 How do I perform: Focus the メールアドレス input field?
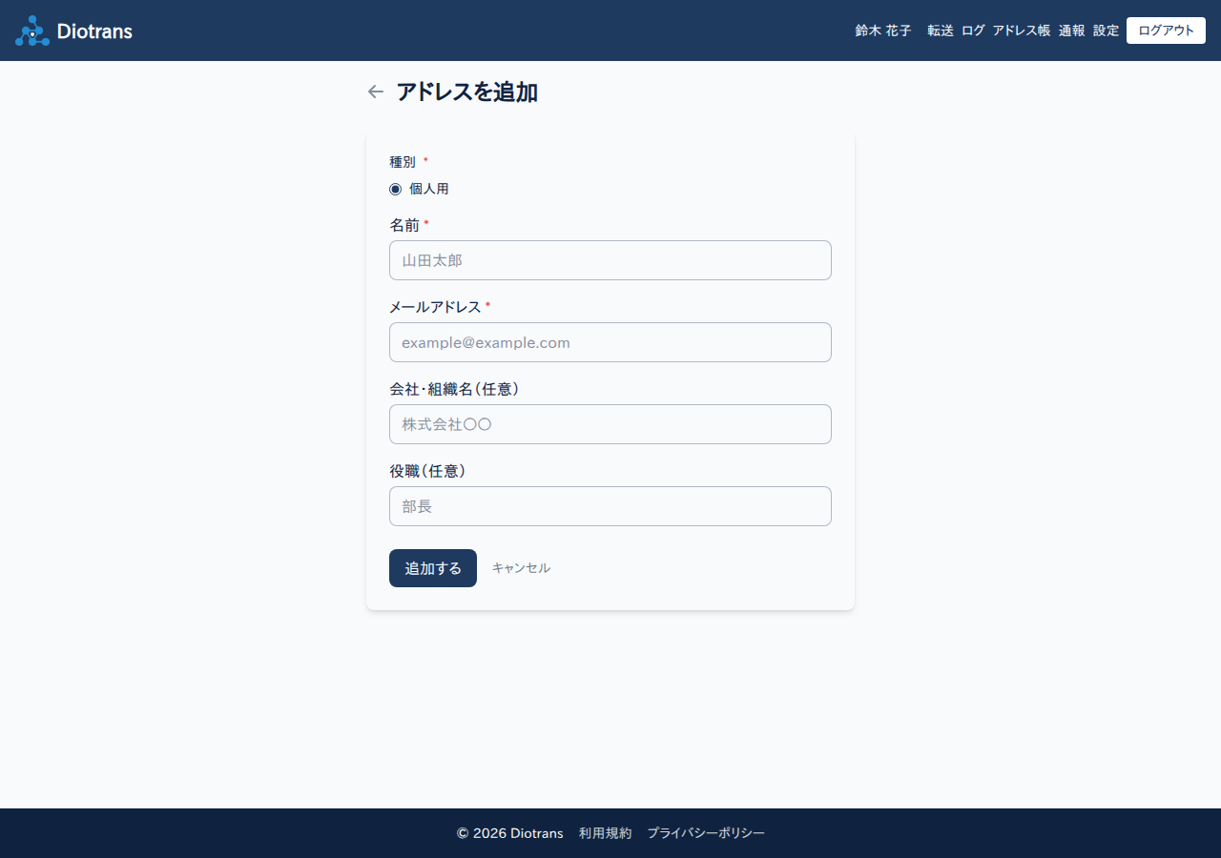click(x=610, y=342)
